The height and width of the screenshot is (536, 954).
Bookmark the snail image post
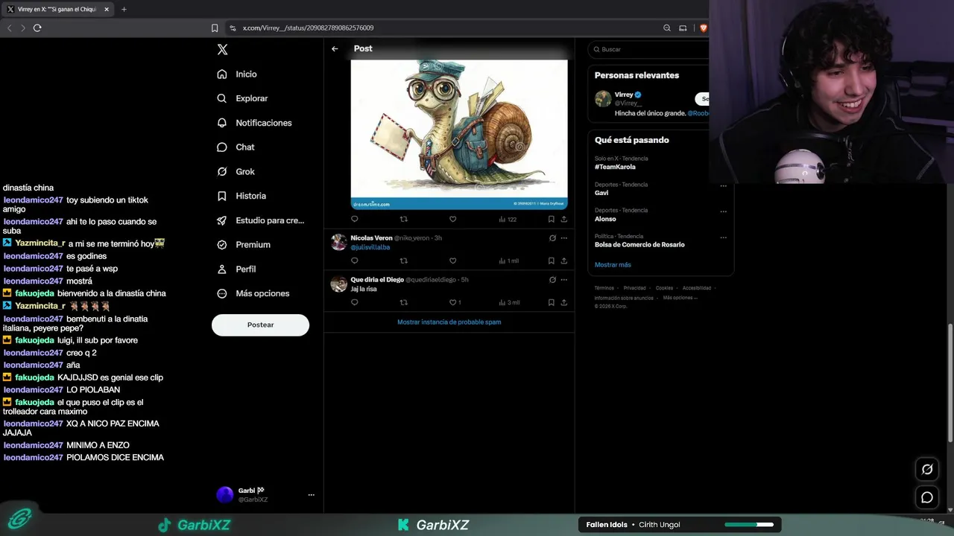(552, 220)
